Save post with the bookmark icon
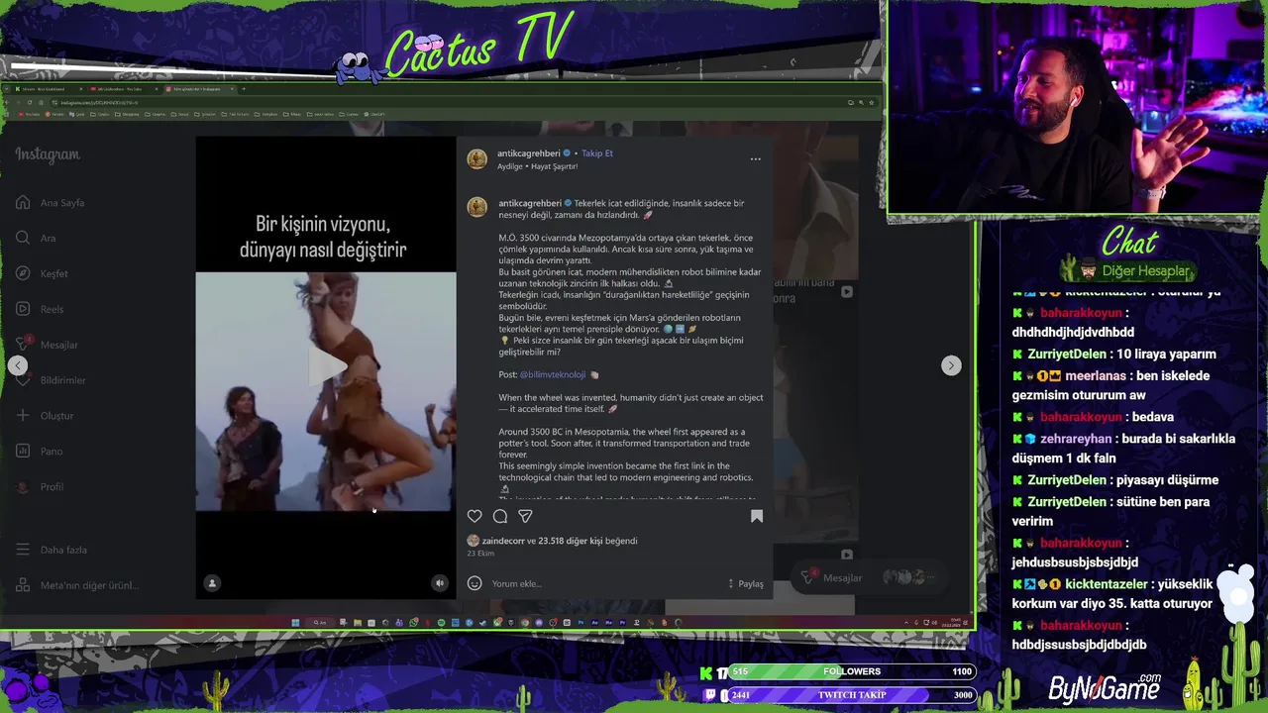 click(x=757, y=516)
